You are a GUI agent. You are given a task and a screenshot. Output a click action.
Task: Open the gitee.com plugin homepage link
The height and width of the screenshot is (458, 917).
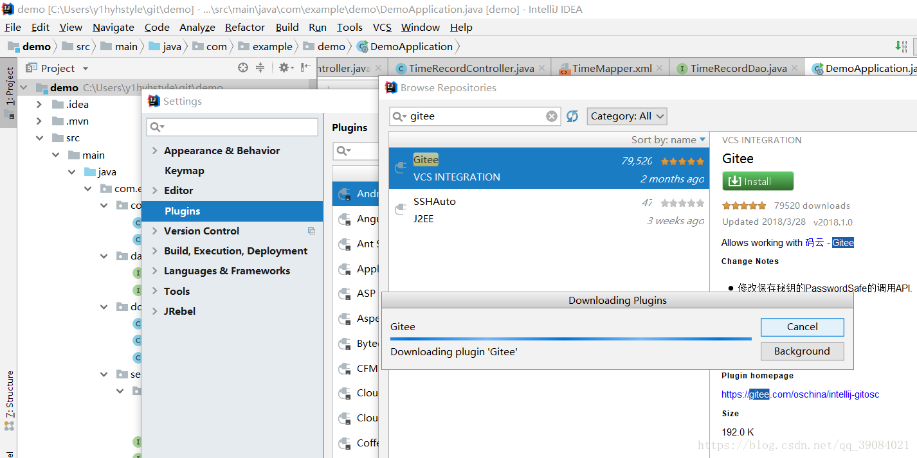click(x=800, y=394)
